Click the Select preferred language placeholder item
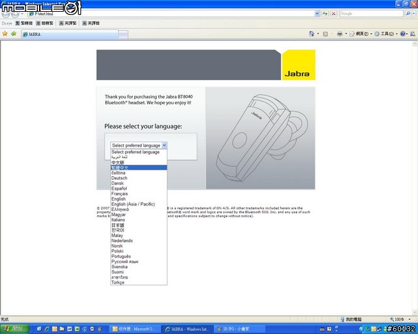Image resolution: width=418 pixels, height=334 pixels. (x=139, y=152)
